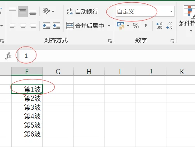
Task: Toggle wrap text (自动换行)
Action: pyautogui.click(x=83, y=11)
